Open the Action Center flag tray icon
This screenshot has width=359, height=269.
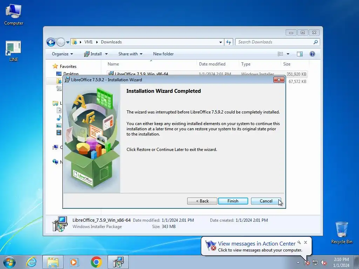[306, 263]
